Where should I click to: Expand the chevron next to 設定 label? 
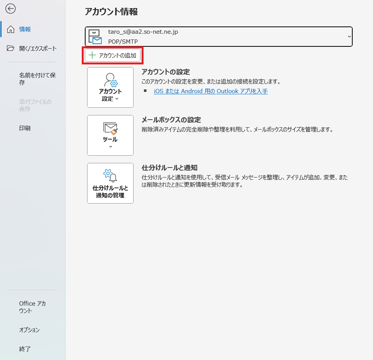pos(117,99)
